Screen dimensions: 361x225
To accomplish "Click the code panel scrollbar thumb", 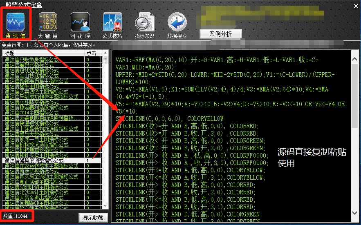I will (355, 96).
